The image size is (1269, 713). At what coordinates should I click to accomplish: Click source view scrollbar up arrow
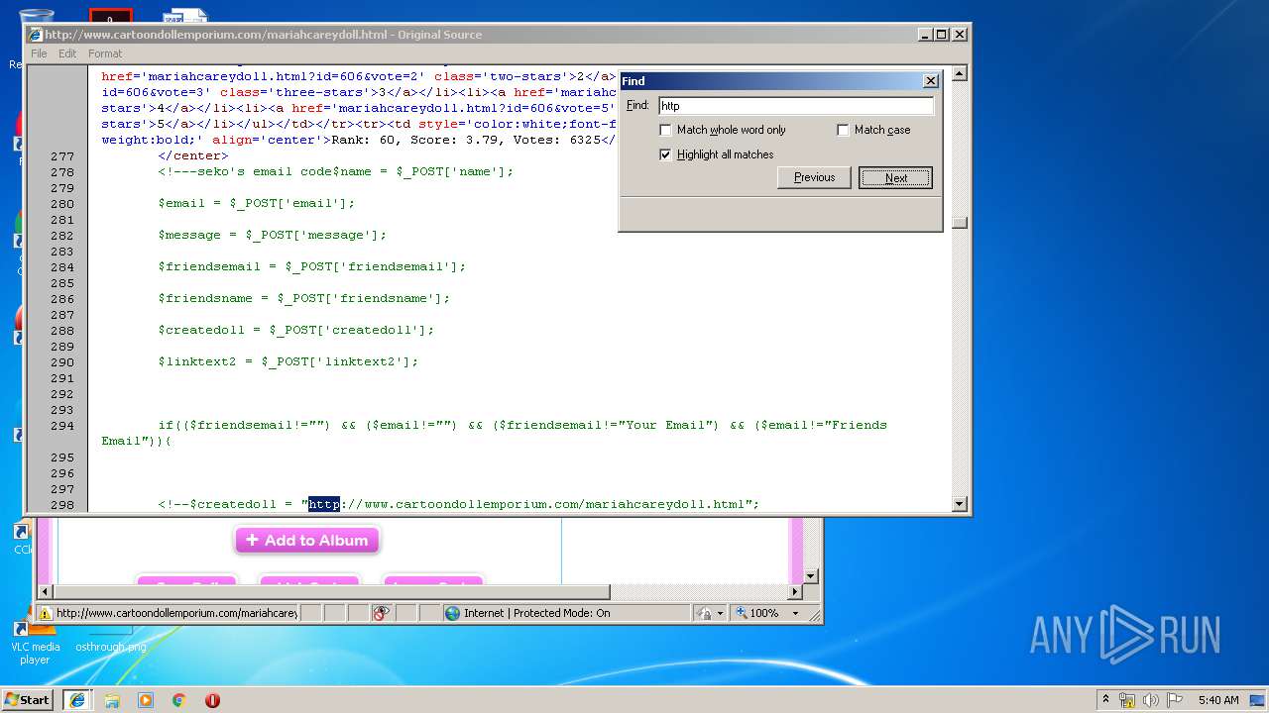click(x=959, y=74)
